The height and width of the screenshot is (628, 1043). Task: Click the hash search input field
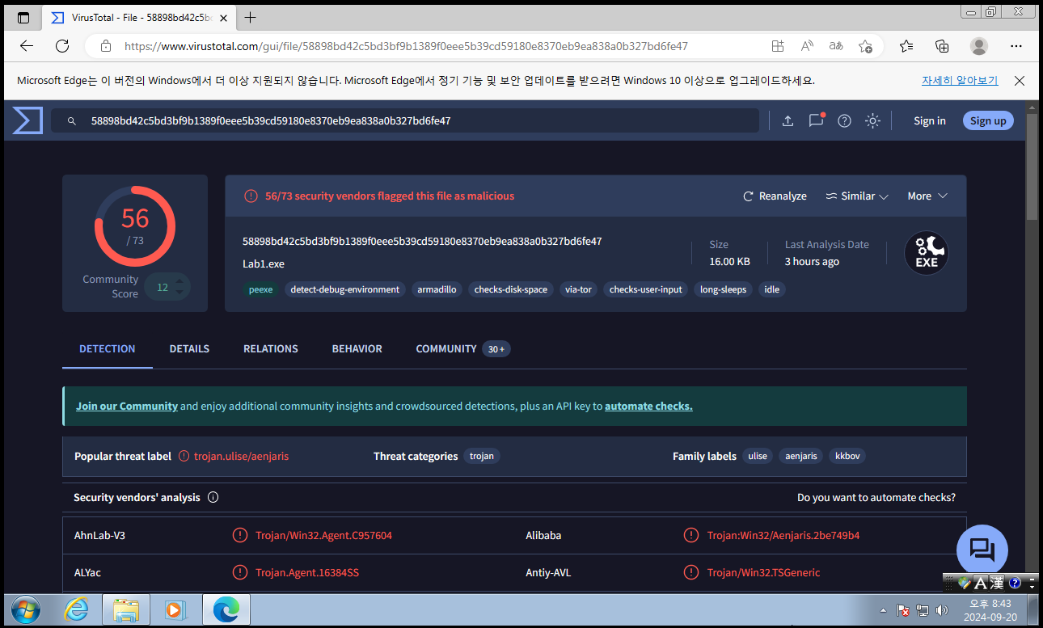point(405,120)
